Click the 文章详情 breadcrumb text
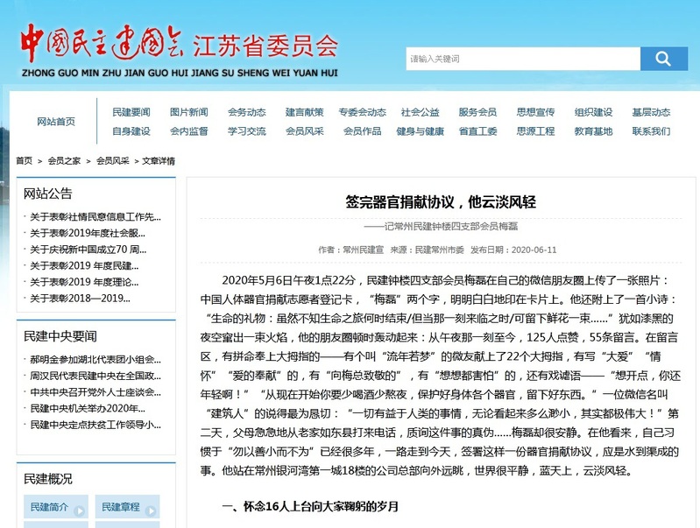Screen dimensions: 700x528 click(159, 160)
